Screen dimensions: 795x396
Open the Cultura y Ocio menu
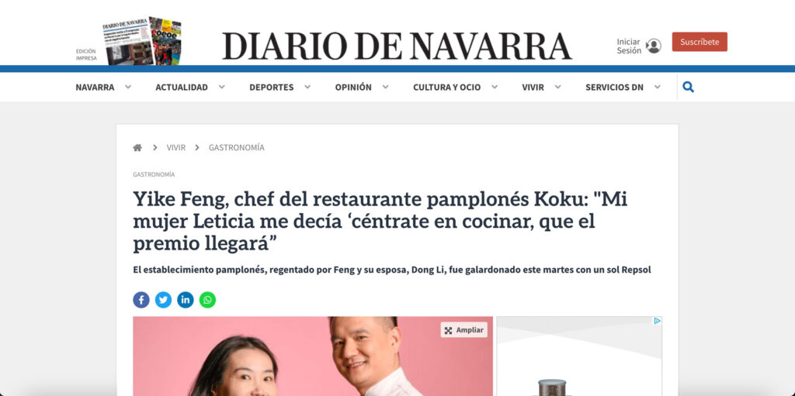[x=446, y=87]
